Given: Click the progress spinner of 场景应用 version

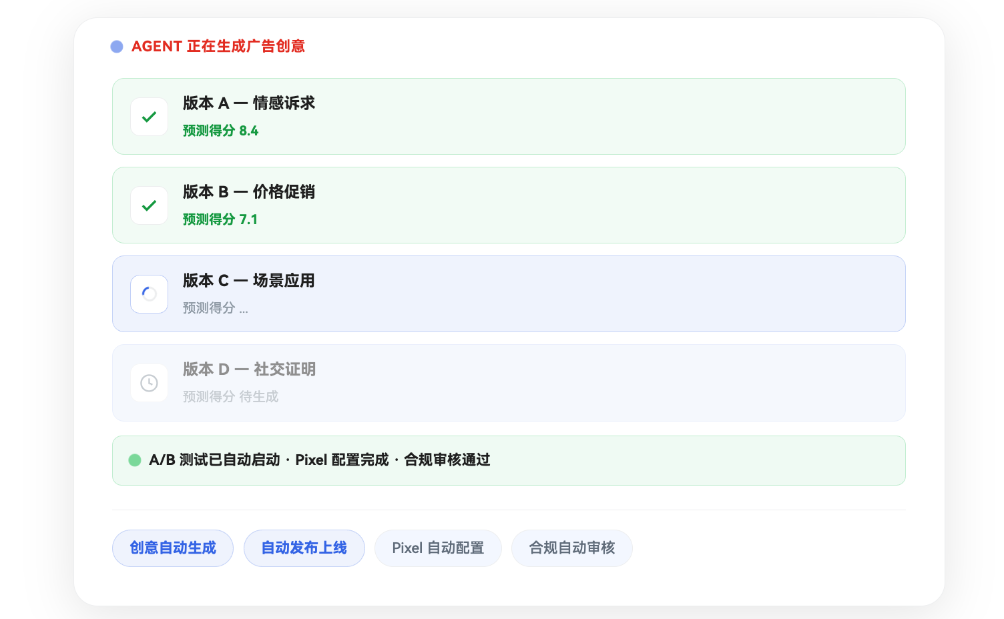Looking at the screenshot, I should 149,293.
